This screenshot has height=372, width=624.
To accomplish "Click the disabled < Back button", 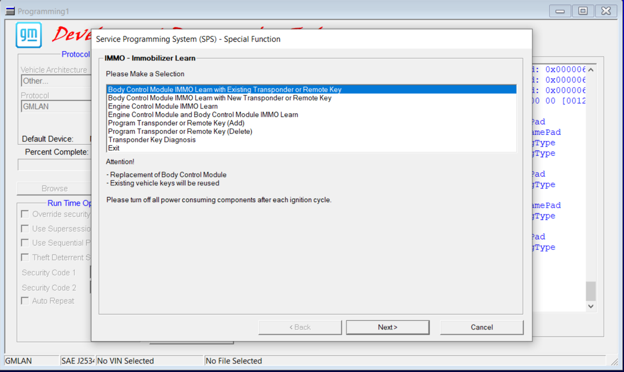I will (300, 327).
